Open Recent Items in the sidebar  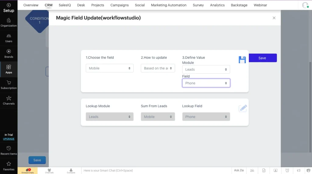(9, 150)
